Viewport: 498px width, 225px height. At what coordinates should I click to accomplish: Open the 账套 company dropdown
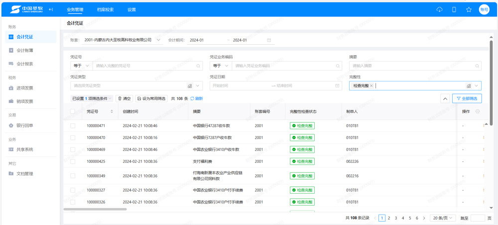tap(123, 40)
